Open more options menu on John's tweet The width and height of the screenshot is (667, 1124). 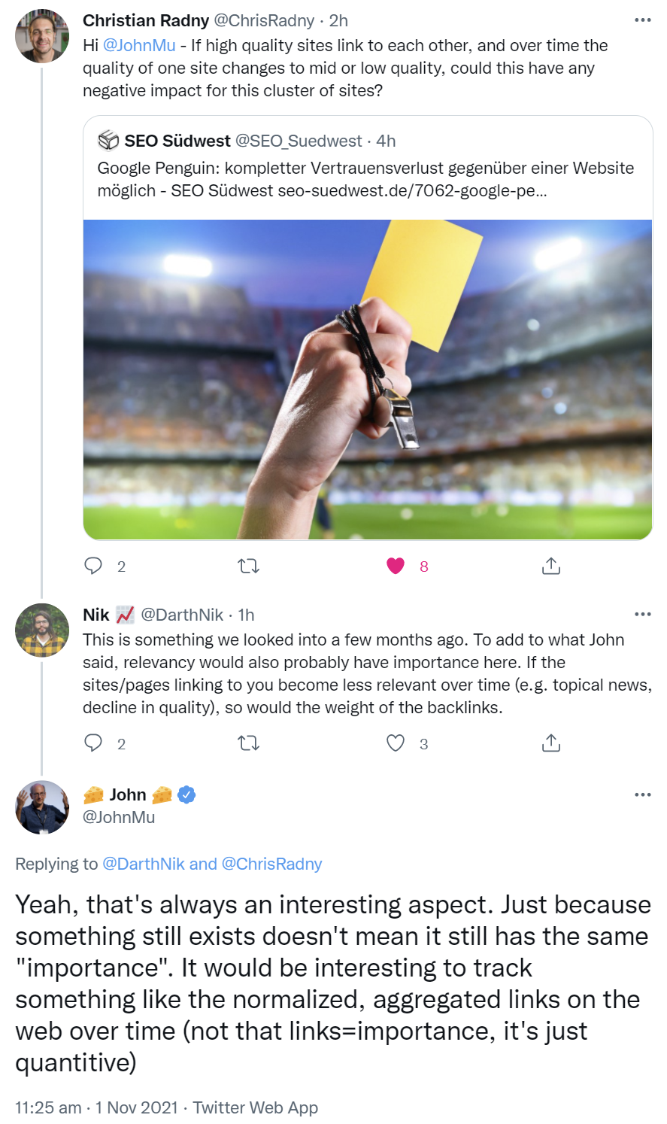642,794
